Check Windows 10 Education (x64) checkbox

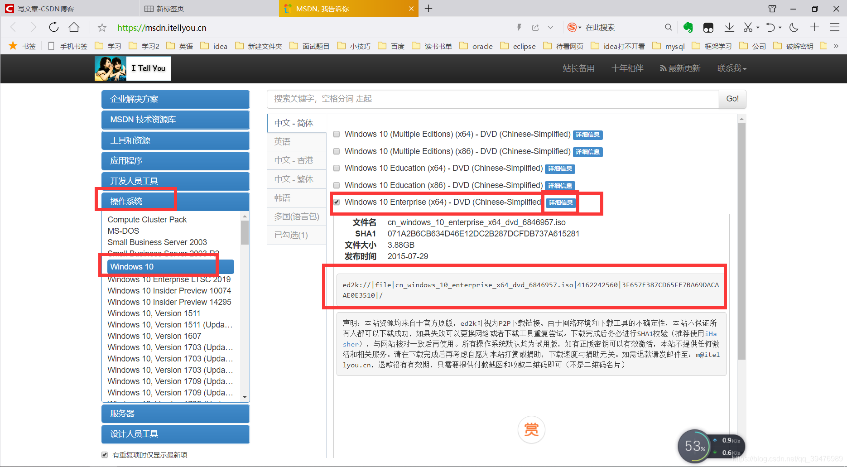pyautogui.click(x=337, y=168)
